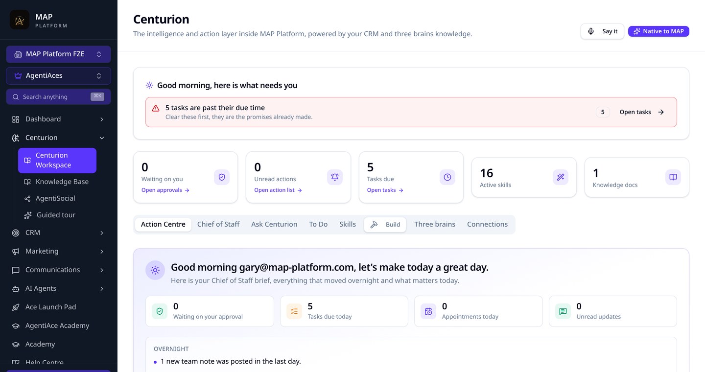Click the Native to MAP button
Viewport: 705px width, 372px height.
click(x=658, y=31)
